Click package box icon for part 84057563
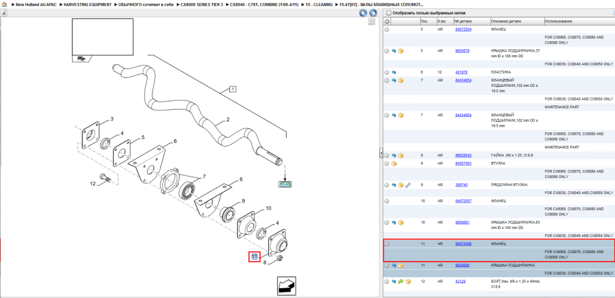Viewport: 615px width, 298px height. click(394, 163)
